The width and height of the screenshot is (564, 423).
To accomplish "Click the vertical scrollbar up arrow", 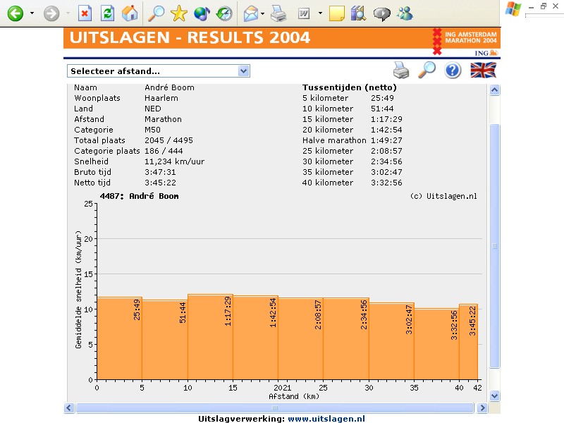I will coord(494,90).
